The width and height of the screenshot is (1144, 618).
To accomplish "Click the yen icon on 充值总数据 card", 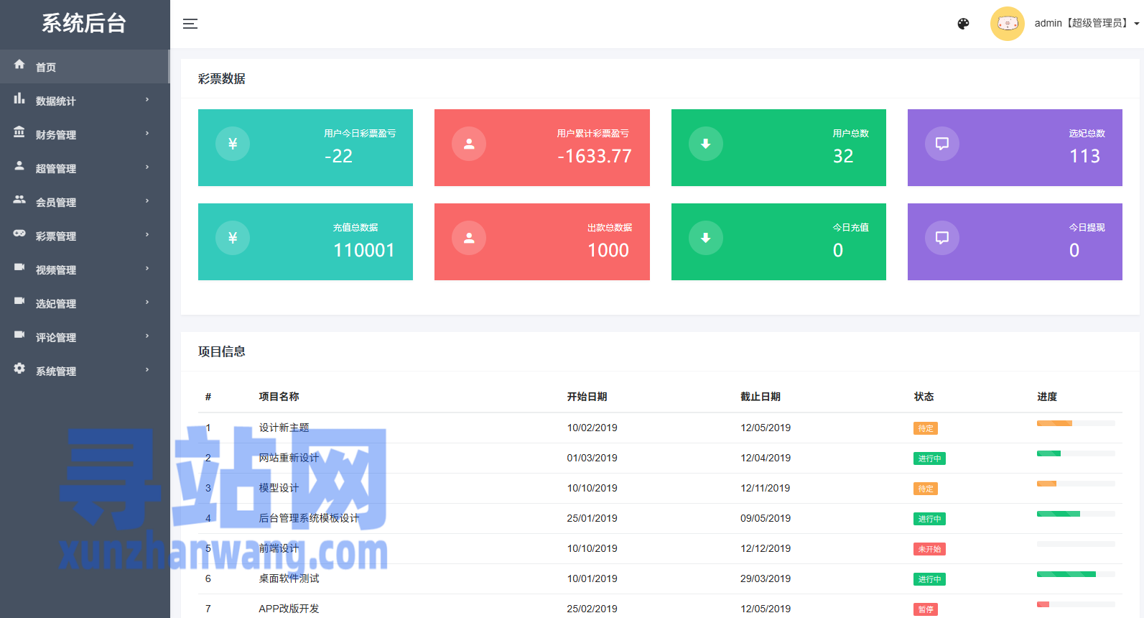I will point(233,238).
